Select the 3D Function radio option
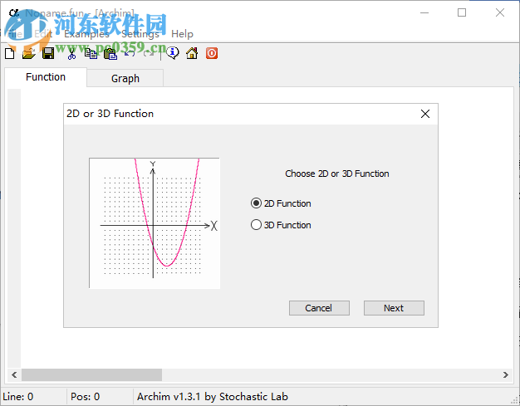 [281, 225]
